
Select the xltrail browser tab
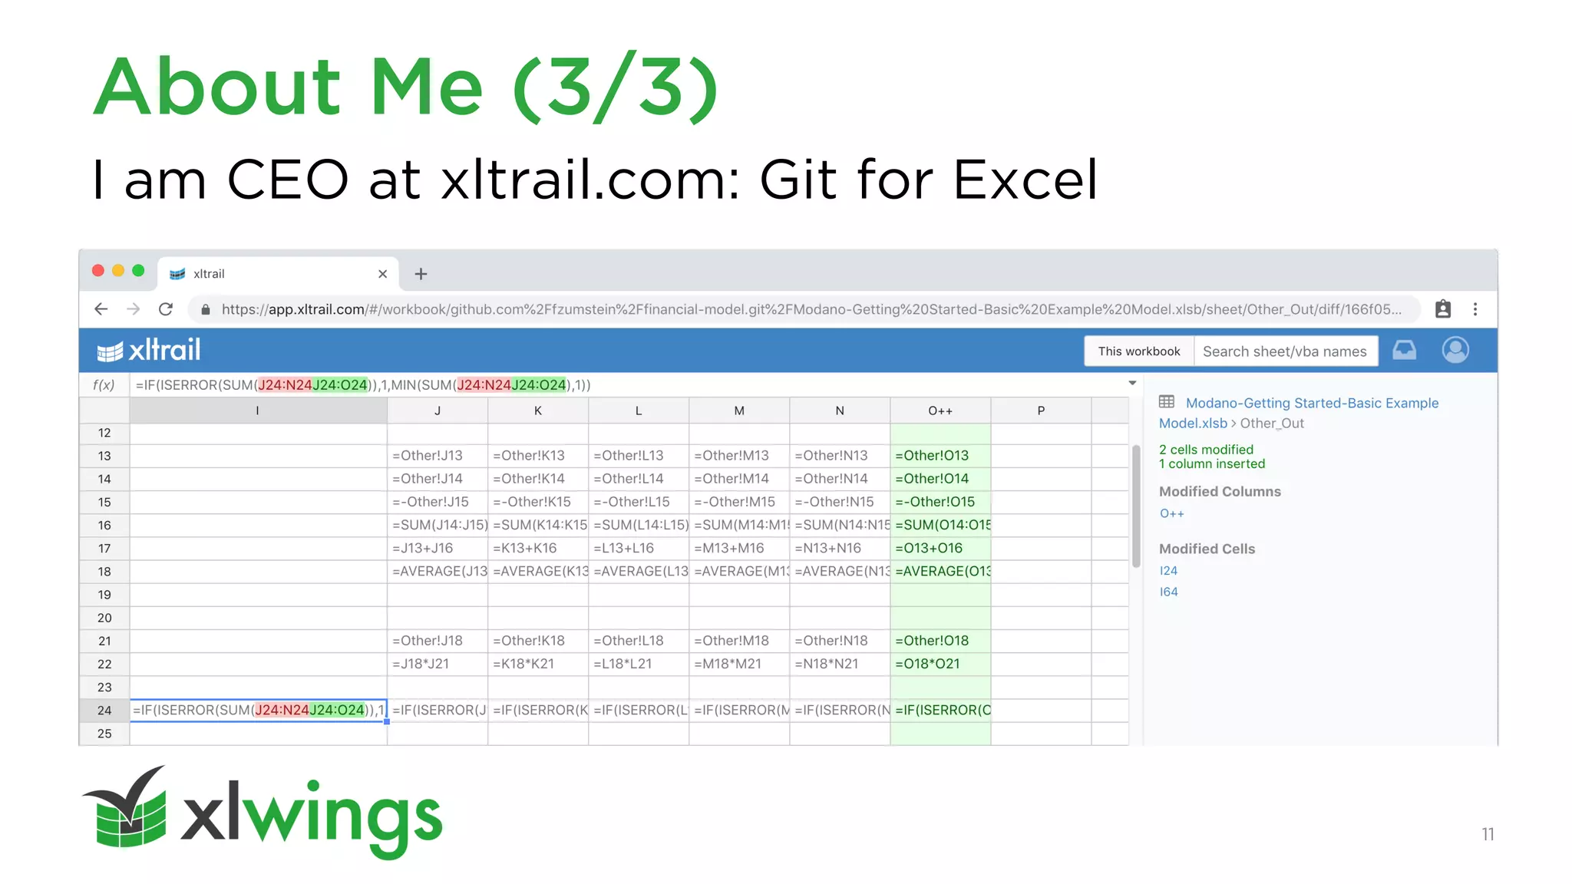(x=278, y=274)
